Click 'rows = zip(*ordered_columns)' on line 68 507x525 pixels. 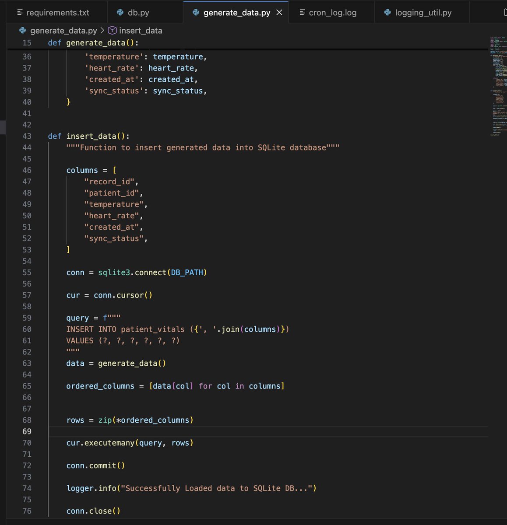130,420
